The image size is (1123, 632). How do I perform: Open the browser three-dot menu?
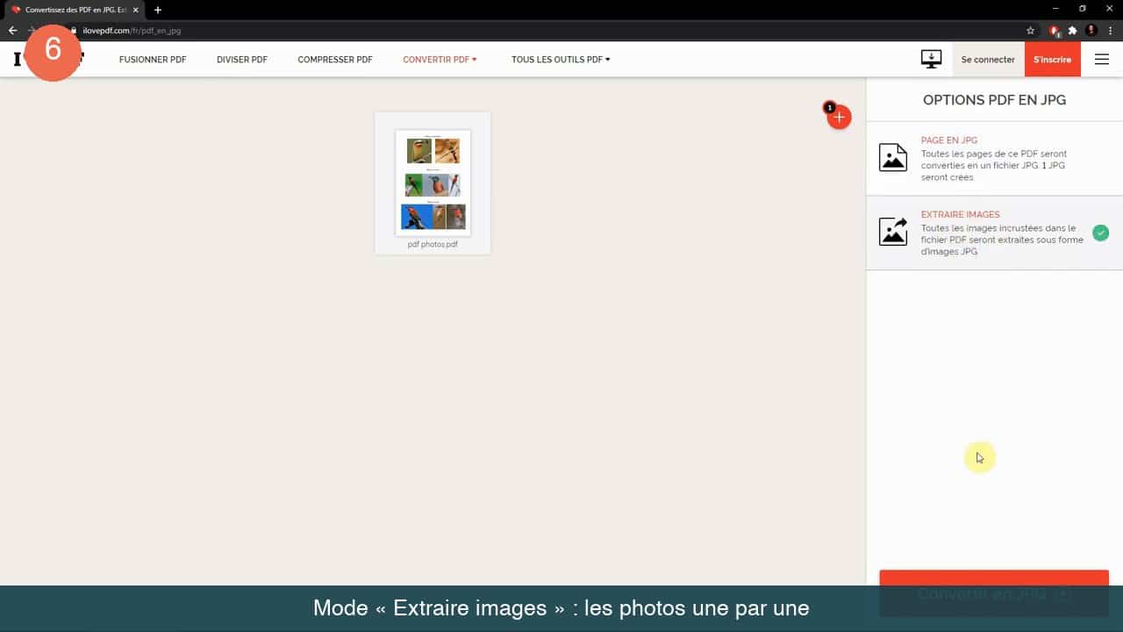click(1110, 30)
